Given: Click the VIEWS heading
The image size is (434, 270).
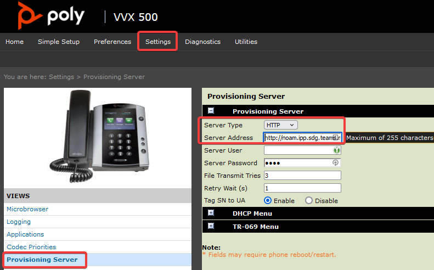Looking at the screenshot, I should [x=18, y=196].
